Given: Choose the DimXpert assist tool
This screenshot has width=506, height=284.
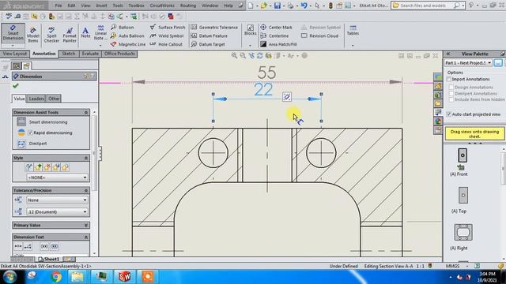Looking at the screenshot, I should click(32, 144).
